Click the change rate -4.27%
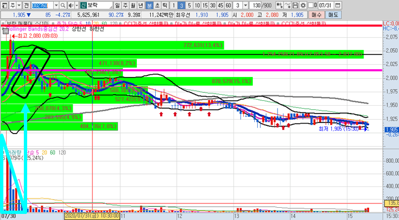399x220 pixels. (63, 15)
